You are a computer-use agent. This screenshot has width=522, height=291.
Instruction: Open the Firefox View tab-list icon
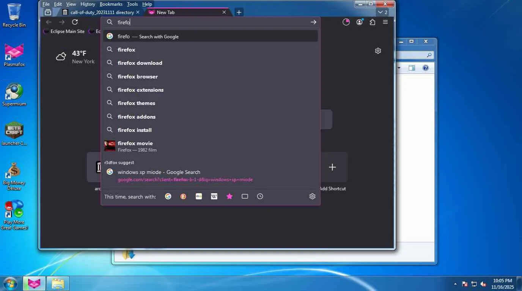pyautogui.click(x=48, y=12)
